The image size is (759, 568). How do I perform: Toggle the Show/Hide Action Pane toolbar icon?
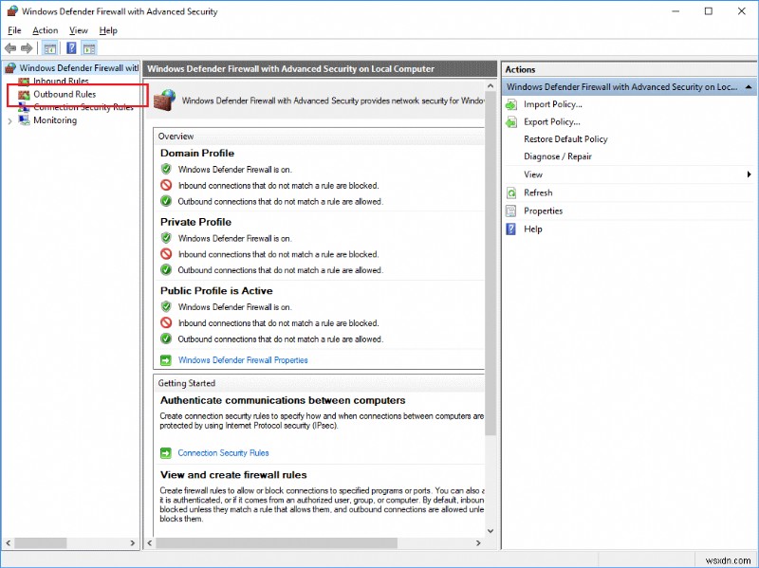pos(88,48)
